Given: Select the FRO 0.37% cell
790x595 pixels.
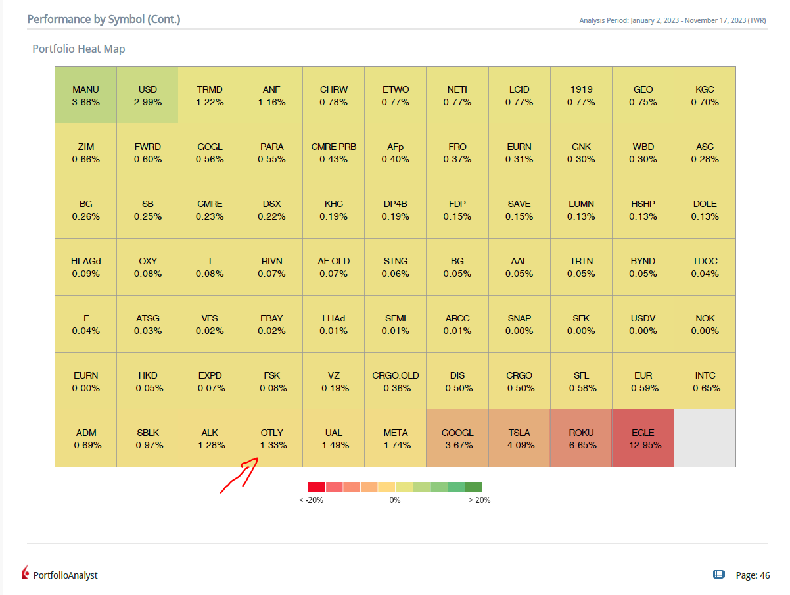Looking at the screenshot, I should click(457, 153).
